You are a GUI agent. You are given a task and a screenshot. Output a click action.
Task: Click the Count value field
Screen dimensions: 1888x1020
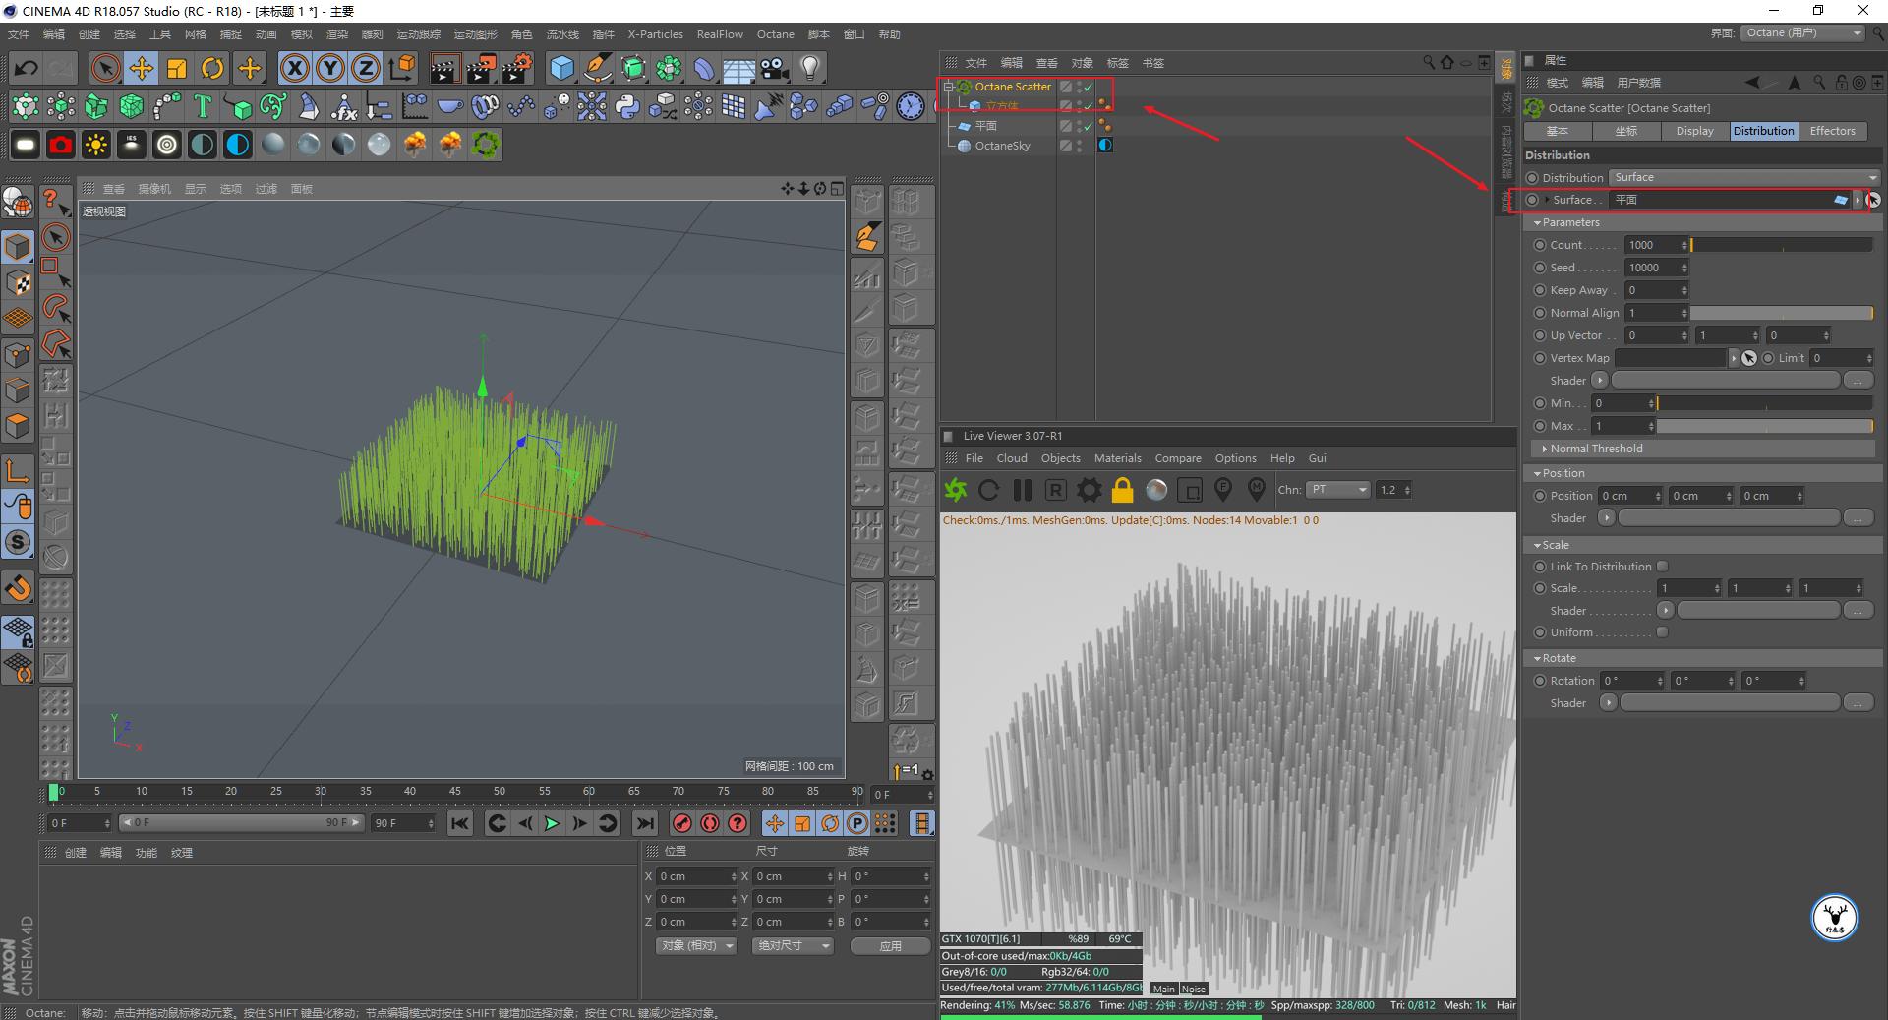coord(1653,245)
